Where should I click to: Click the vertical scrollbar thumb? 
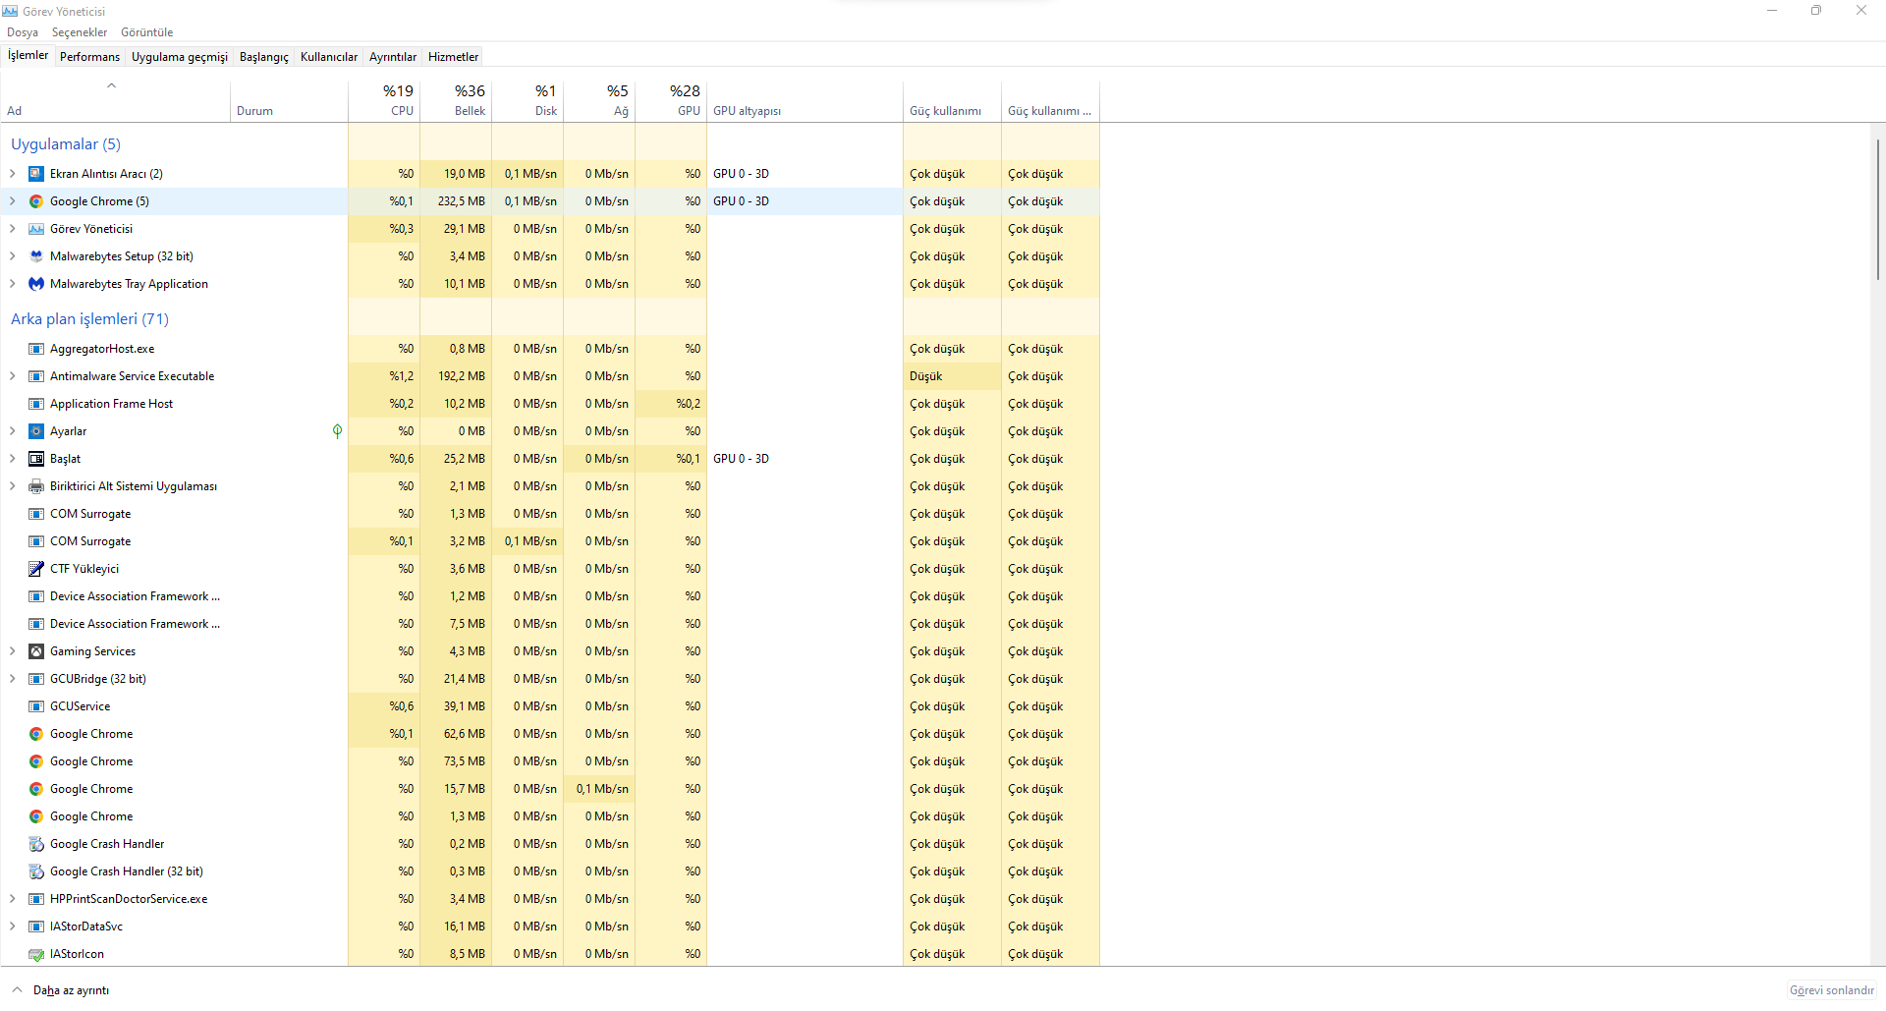[x=1877, y=208]
